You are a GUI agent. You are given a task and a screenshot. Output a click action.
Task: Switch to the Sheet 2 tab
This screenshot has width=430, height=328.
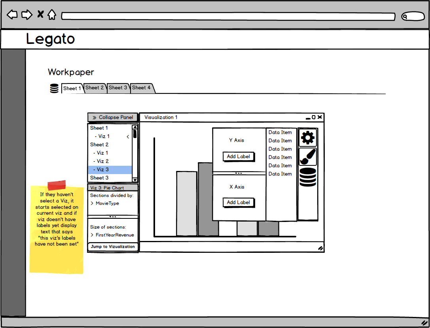pos(95,88)
